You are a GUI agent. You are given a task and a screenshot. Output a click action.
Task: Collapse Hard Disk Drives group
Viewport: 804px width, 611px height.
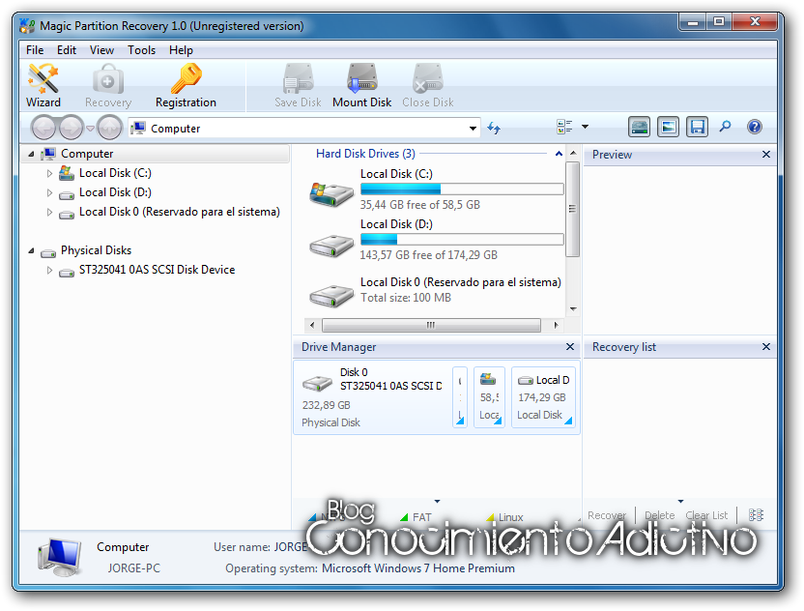[559, 154]
